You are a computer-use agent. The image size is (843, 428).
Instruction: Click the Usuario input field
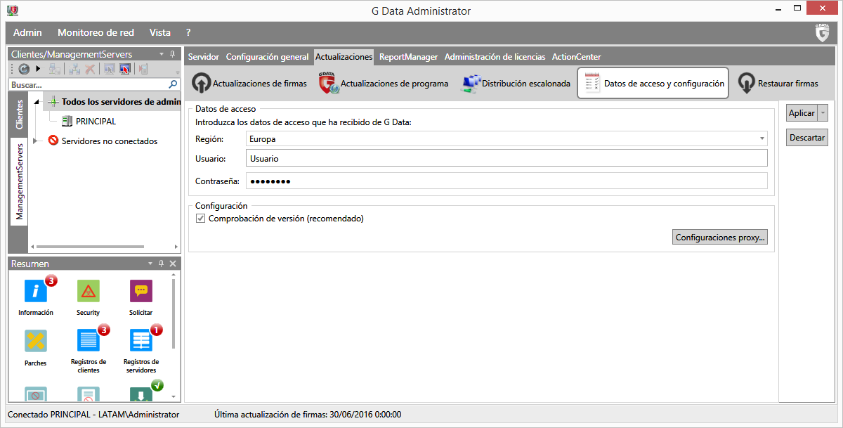[x=506, y=159]
